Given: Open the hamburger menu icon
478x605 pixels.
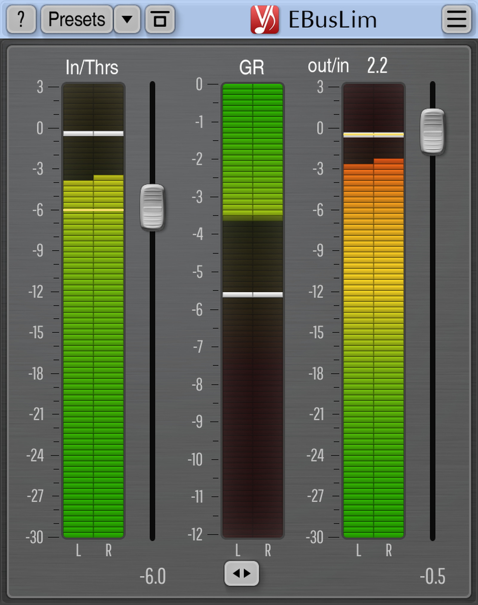Looking at the screenshot, I should pos(456,19).
